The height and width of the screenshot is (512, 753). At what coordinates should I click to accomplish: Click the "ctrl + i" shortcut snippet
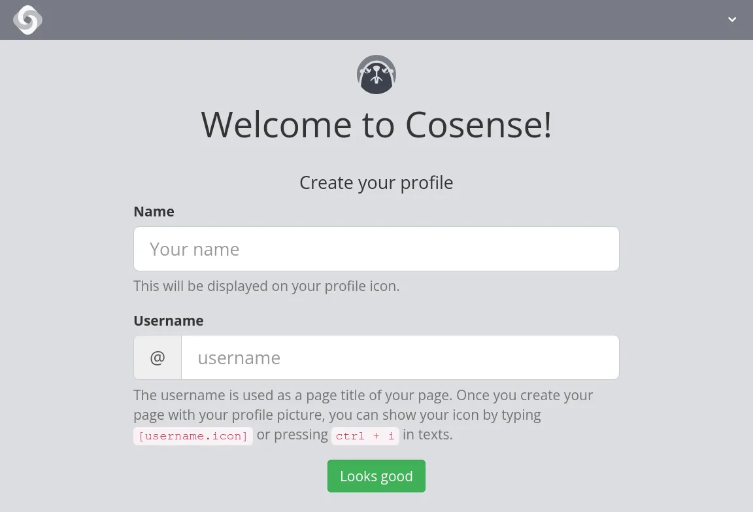[x=365, y=436]
